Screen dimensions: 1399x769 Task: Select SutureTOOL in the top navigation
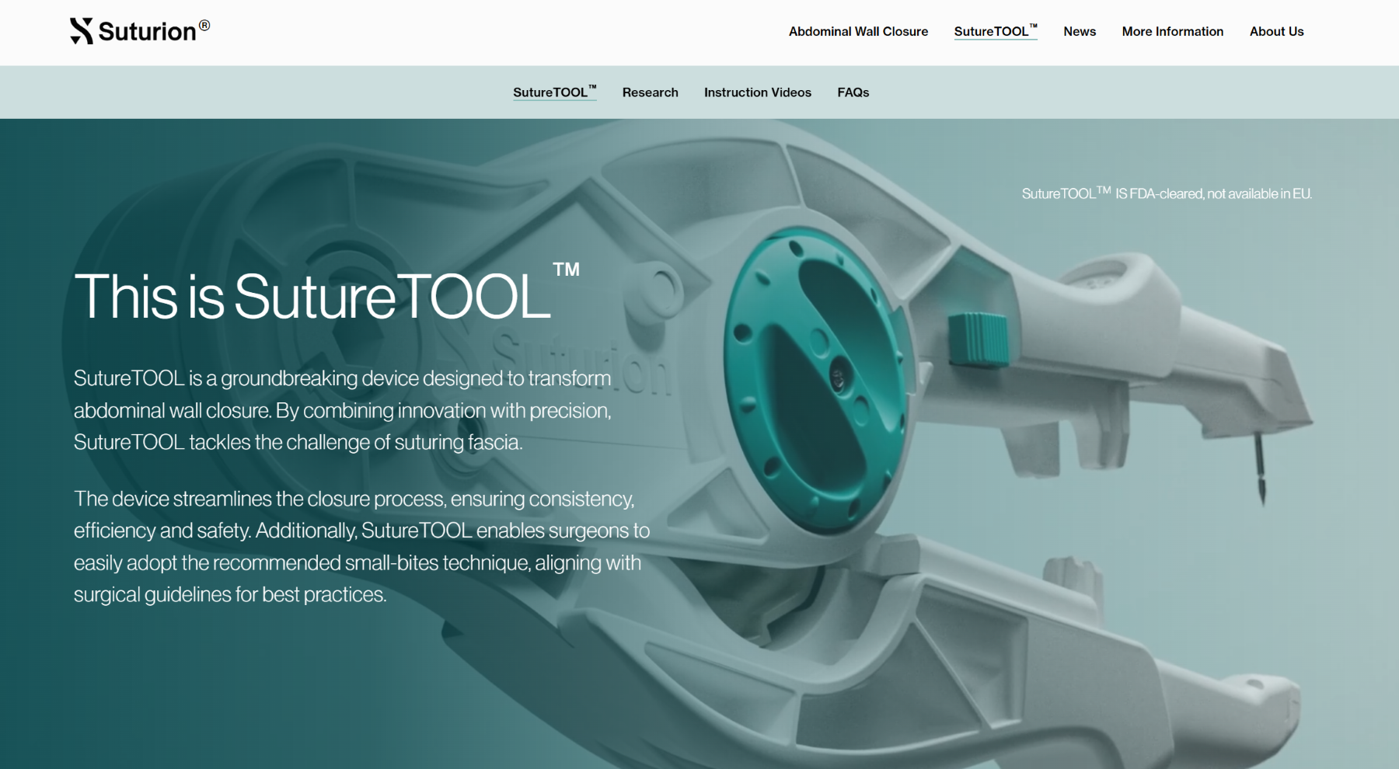[x=996, y=31]
